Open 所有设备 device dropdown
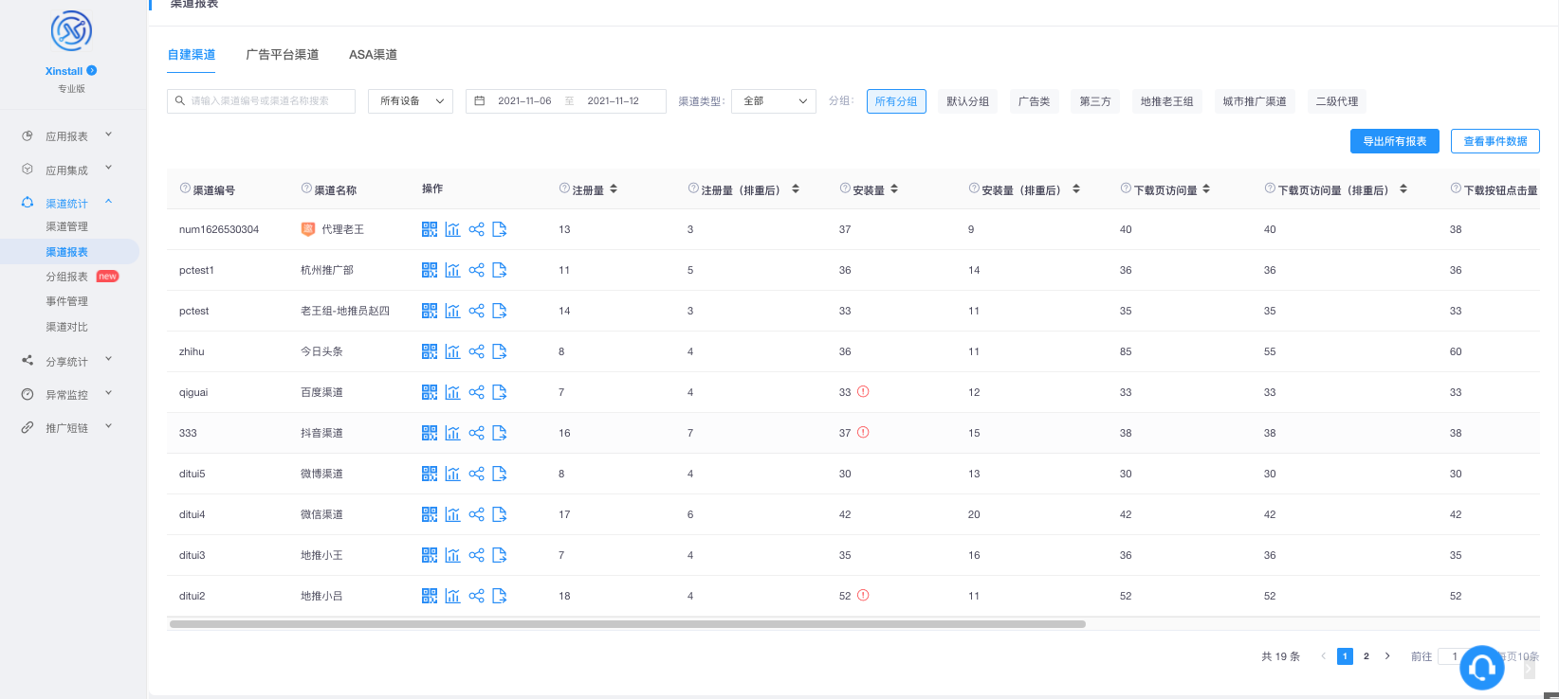This screenshot has width=1559, height=699. (411, 100)
